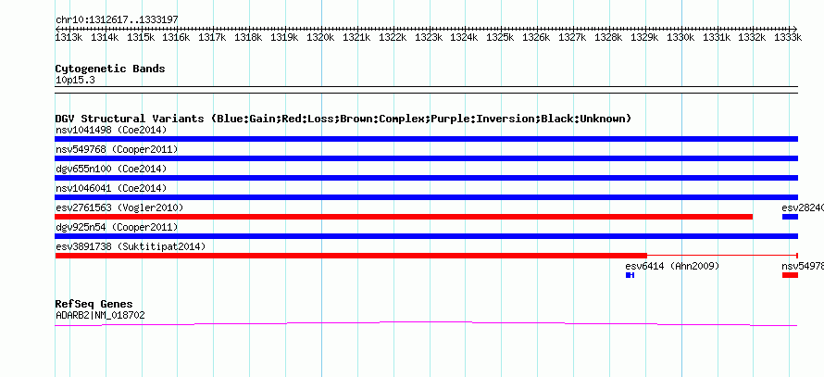
Task: Select the esv6414 (Ahn2009) label
Action: point(672,266)
